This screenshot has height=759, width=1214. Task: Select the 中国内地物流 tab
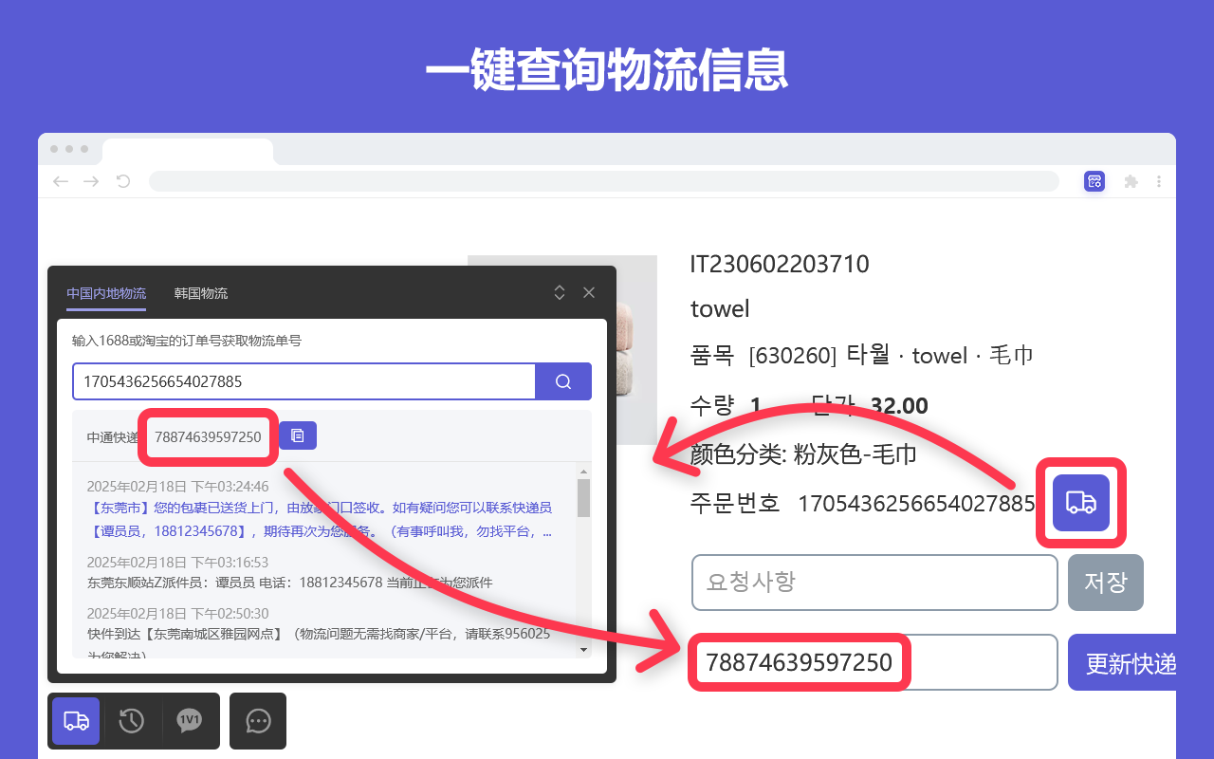[105, 293]
